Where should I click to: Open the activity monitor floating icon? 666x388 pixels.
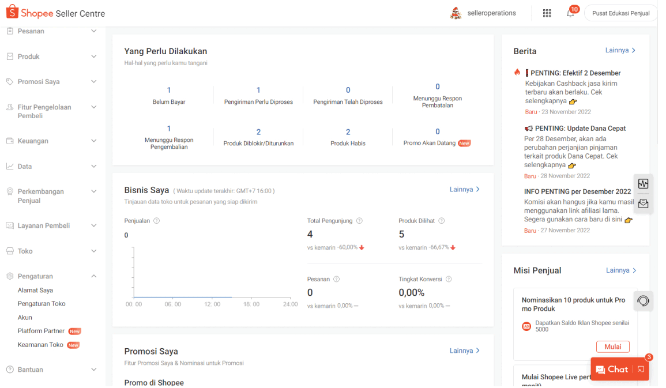click(x=643, y=184)
